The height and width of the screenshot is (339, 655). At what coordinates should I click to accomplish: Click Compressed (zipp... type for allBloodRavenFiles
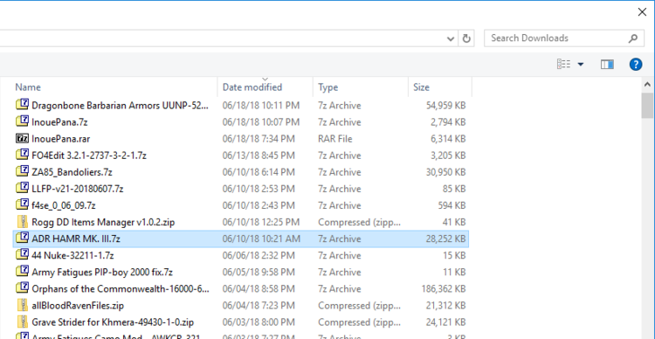(359, 306)
